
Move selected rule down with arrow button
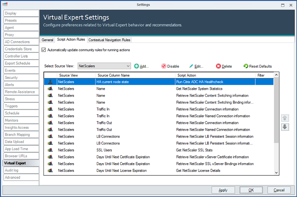pyautogui.click(x=285, y=127)
